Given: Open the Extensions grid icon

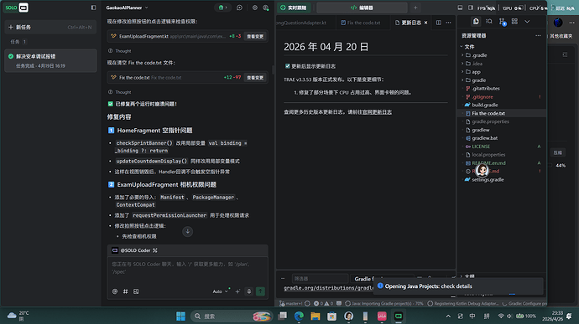Looking at the screenshot, I should [514, 22].
